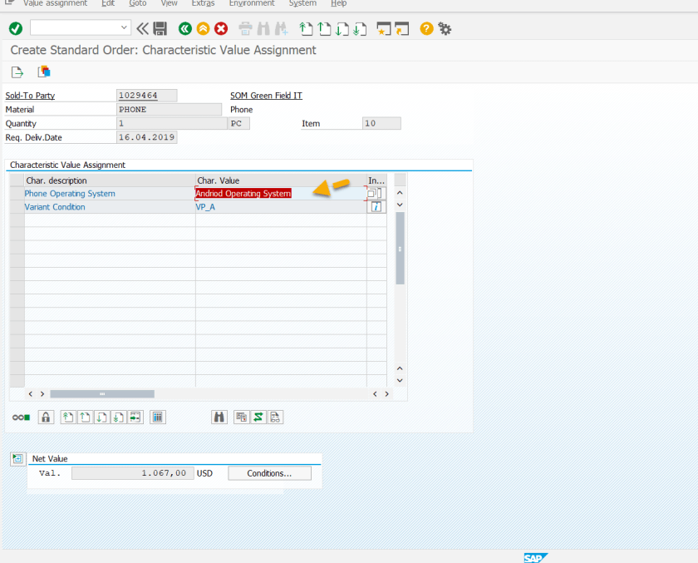This screenshot has height=563, width=698.
Task: Click the red Cancel icon
Action: tap(221, 29)
